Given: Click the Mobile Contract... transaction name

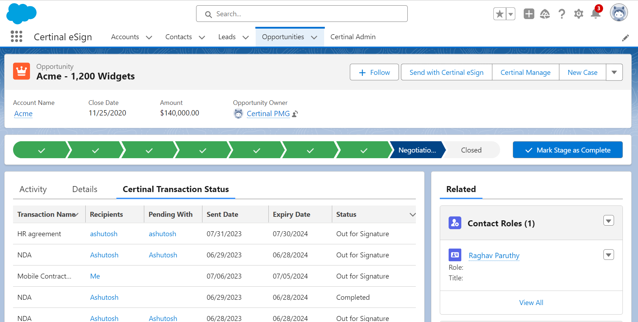Looking at the screenshot, I should tap(44, 276).
